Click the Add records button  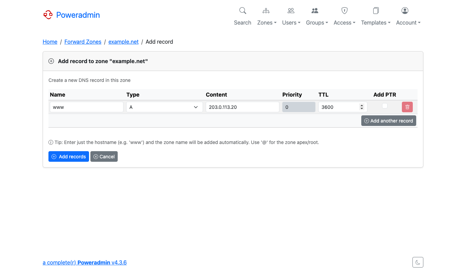tap(69, 157)
